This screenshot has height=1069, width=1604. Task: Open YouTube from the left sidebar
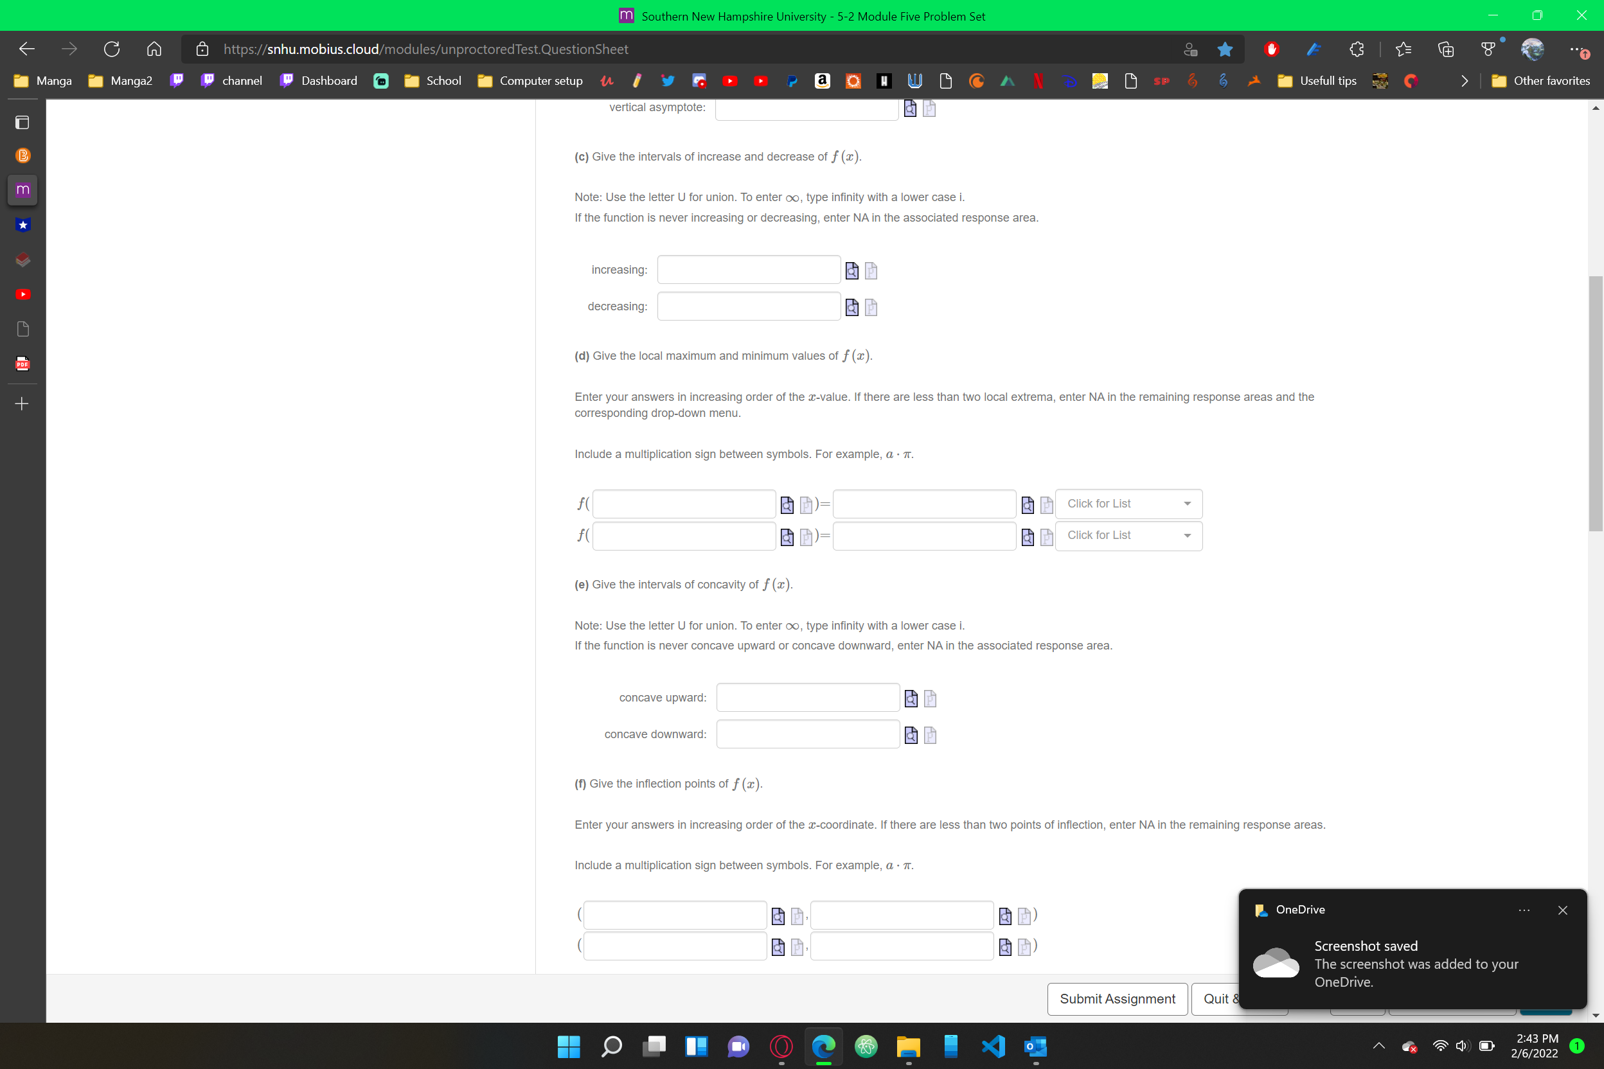tap(22, 294)
